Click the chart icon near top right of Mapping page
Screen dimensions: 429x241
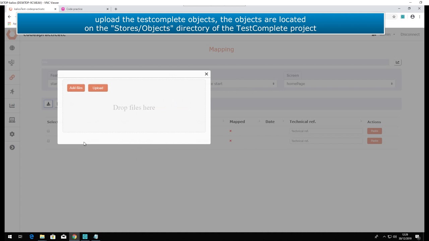click(x=397, y=62)
